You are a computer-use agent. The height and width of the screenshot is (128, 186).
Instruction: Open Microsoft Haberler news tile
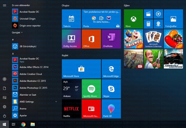(91, 109)
